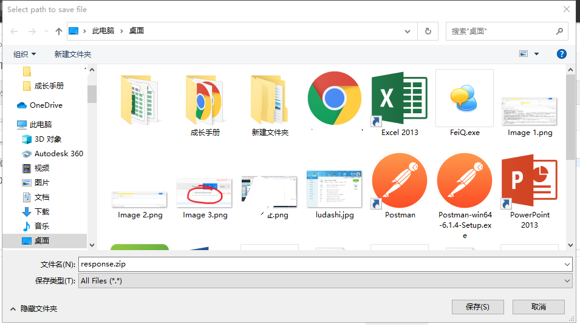Click the file list scroll up arrow
Viewport: 580px width, 327px height.
[570, 70]
